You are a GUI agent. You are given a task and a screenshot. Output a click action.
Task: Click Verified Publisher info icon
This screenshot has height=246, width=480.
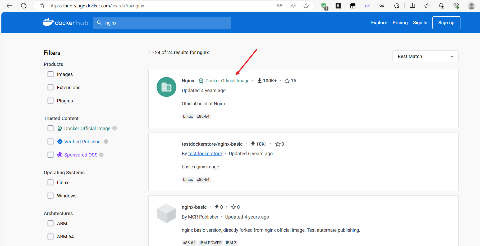pos(106,141)
